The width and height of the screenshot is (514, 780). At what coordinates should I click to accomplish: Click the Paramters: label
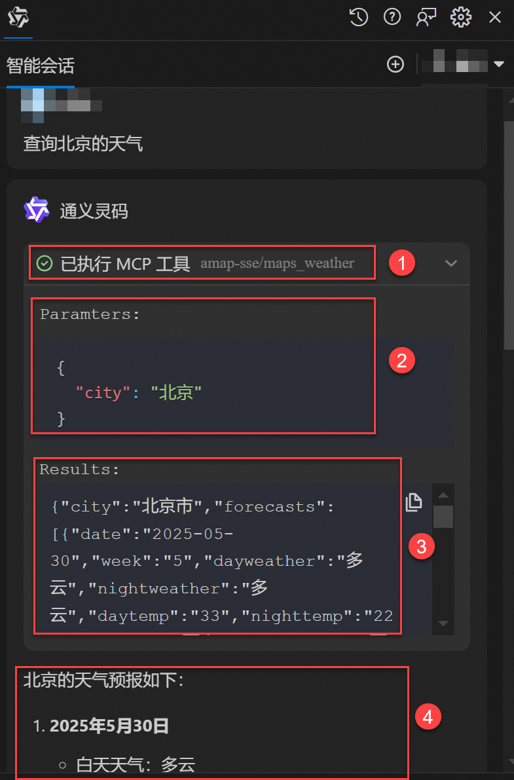90,314
